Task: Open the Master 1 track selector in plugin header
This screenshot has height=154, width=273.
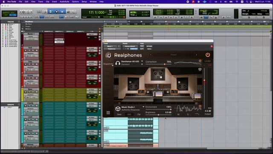Action: pyautogui.click(x=110, y=46)
